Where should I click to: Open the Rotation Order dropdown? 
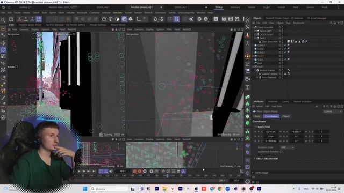pyautogui.click(x=287, y=147)
